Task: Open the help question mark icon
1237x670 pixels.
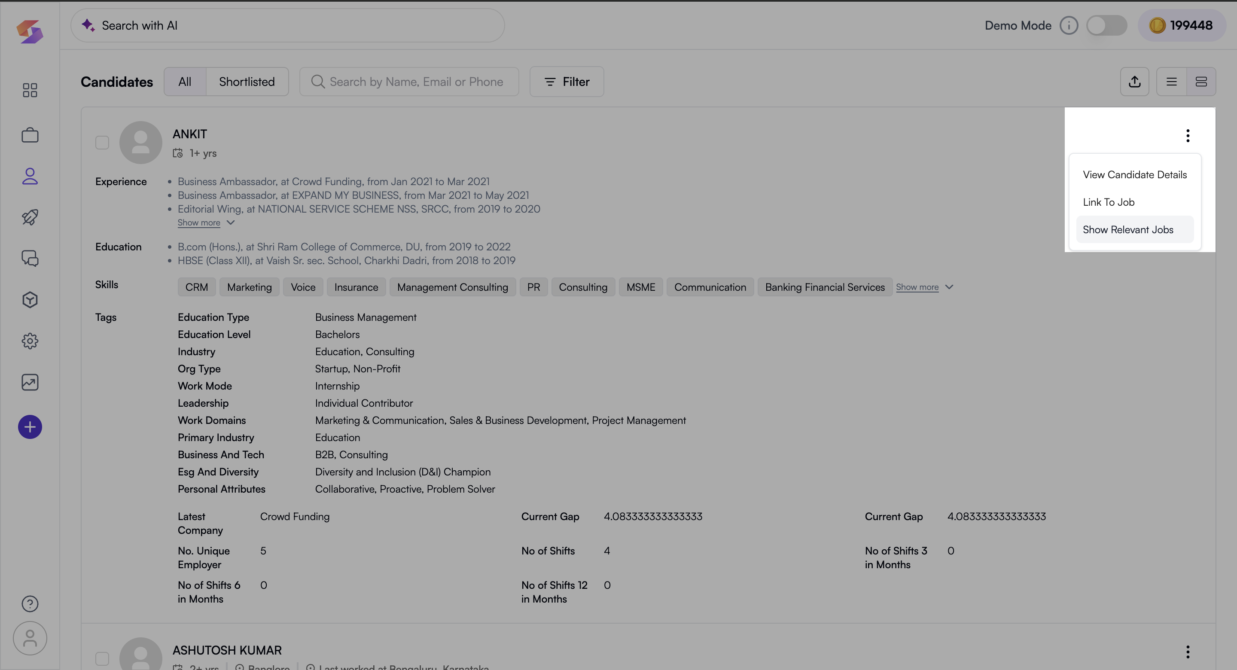Action: pos(30,604)
